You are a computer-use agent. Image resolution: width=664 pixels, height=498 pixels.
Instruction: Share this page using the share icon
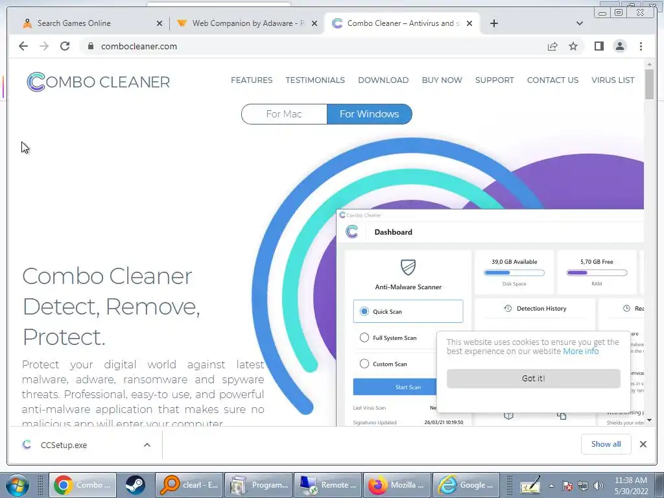552,46
